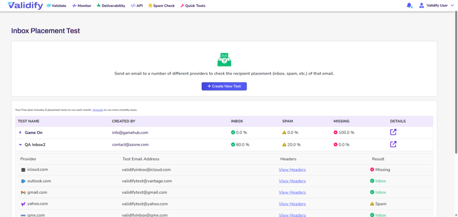The width and height of the screenshot is (458, 217).
Task: Click the yahoo.com provider icon
Action: (23, 204)
